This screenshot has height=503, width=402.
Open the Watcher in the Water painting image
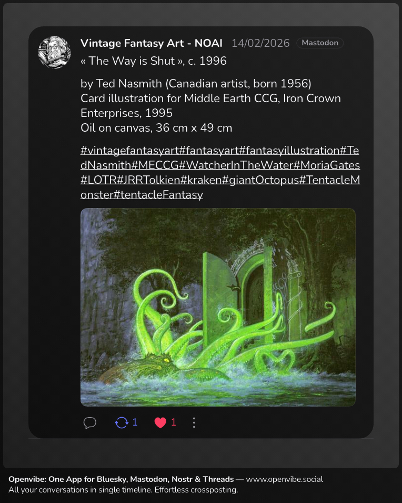pos(218,307)
